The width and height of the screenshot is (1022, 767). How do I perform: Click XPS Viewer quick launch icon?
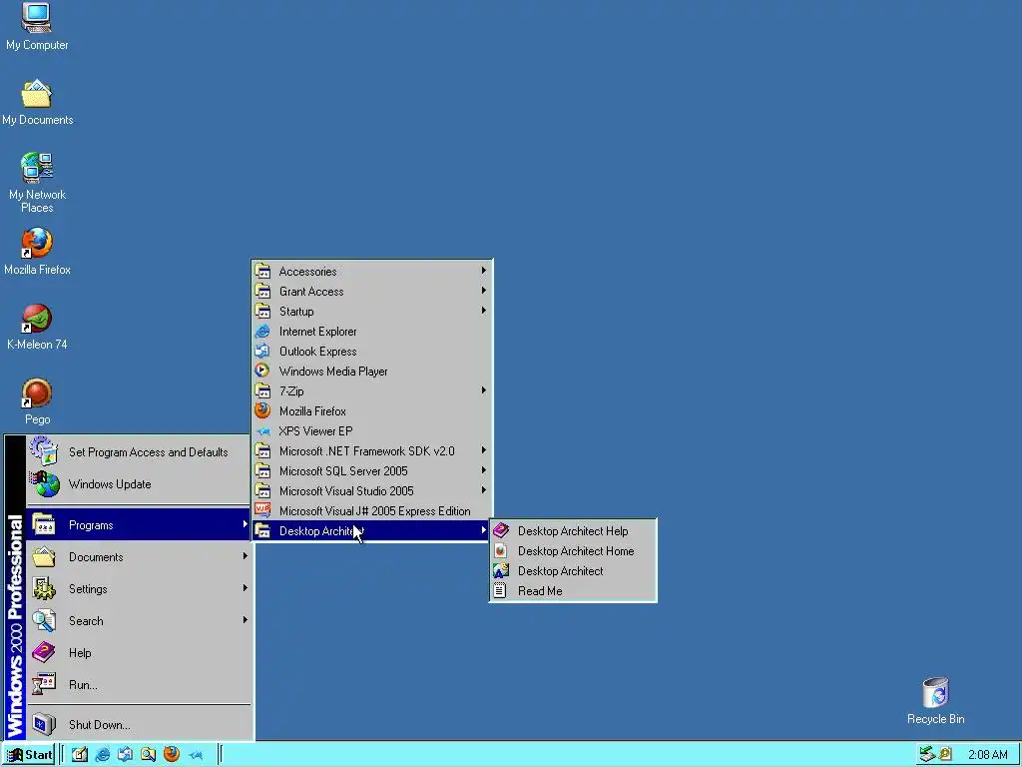click(195, 755)
